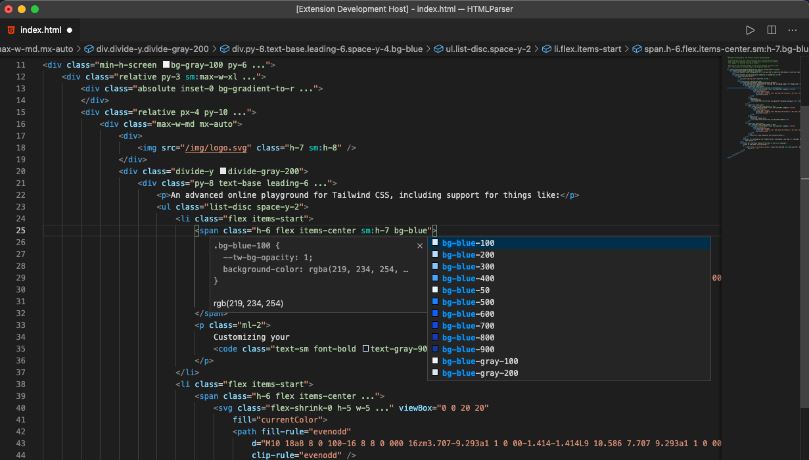
Task: Open the div.divide-y.divide-gray-200 breadcrumb
Action: 147,49
